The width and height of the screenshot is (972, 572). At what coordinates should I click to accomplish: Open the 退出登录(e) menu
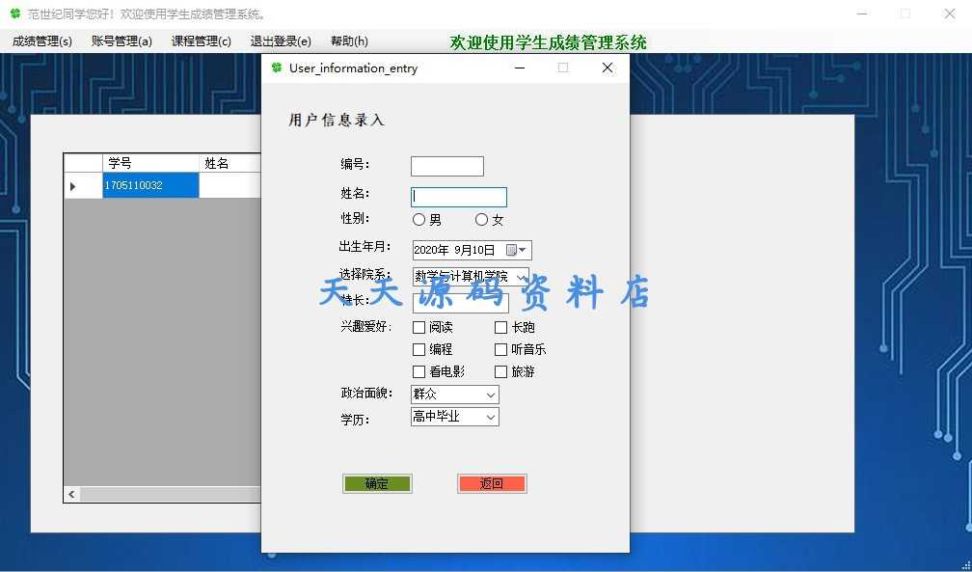(x=281, y=41)
